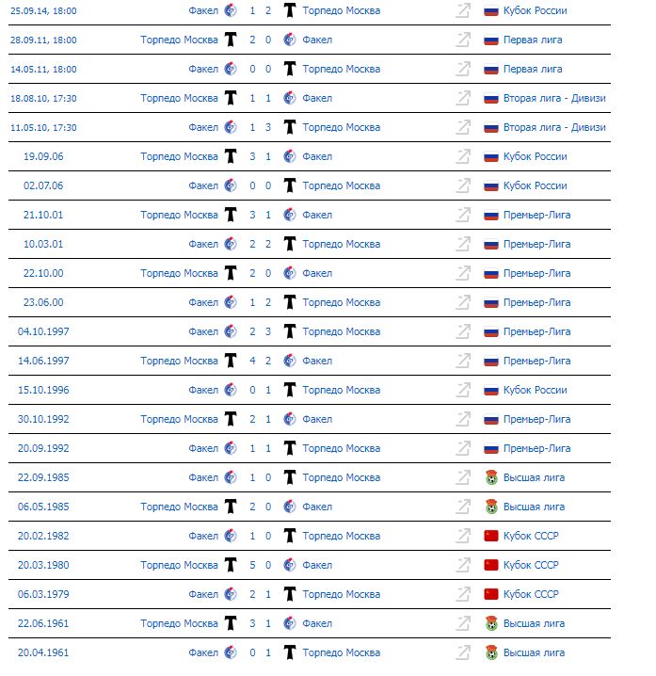Open arrow icon for the 20.03.1980 match
This screenshot has height=676, width=656.
(x=462, y=565)
